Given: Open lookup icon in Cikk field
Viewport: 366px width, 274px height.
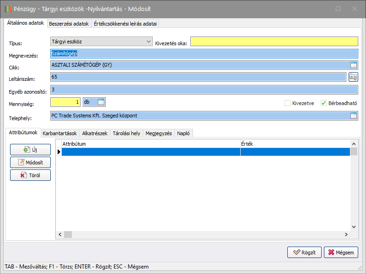Looking at the screenshot, I should pyautogui.click(x=353, y=65).
